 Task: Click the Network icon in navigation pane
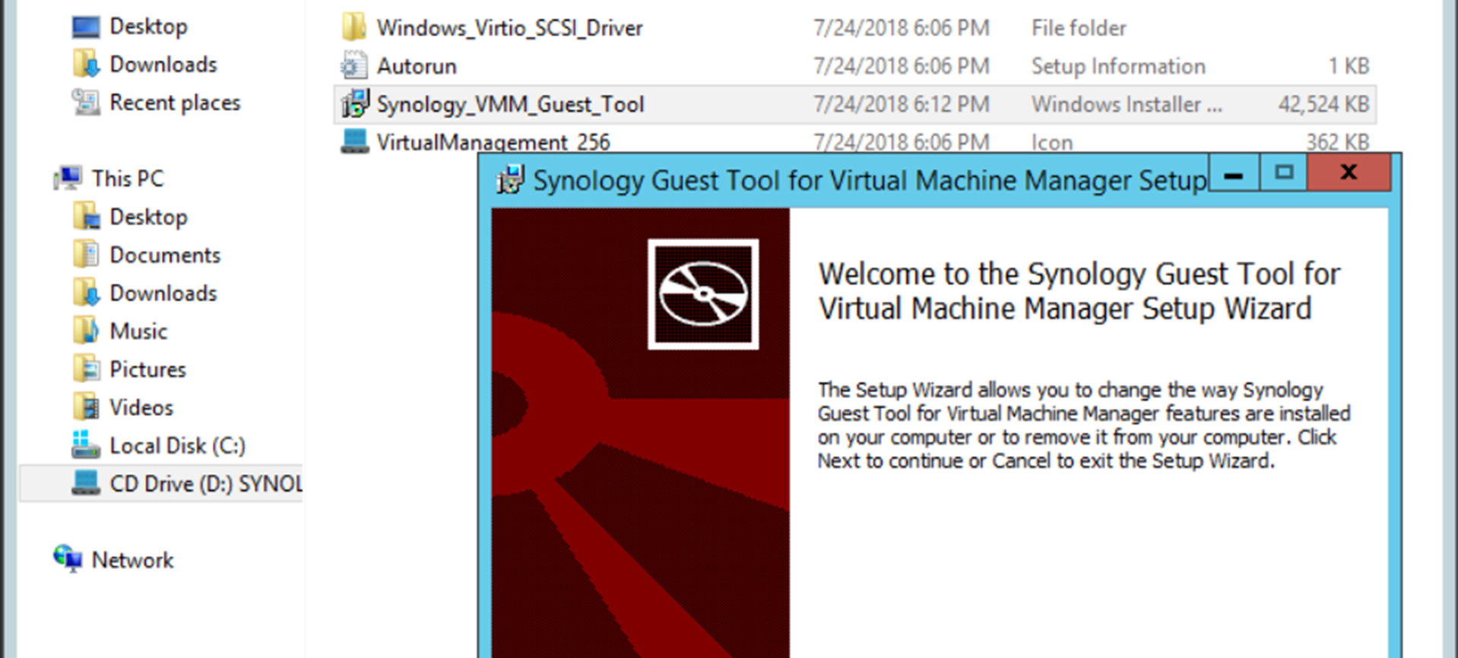68,559
